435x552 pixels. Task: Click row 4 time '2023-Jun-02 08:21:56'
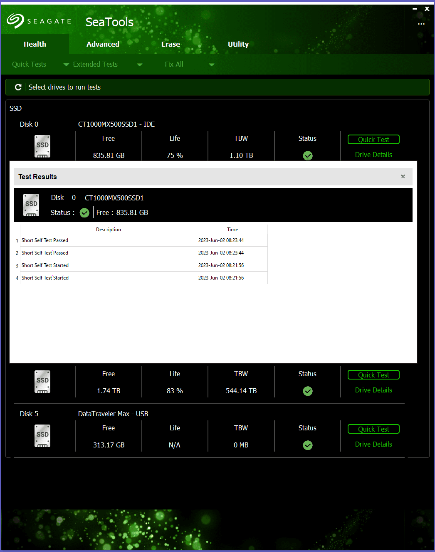[221, 278]
